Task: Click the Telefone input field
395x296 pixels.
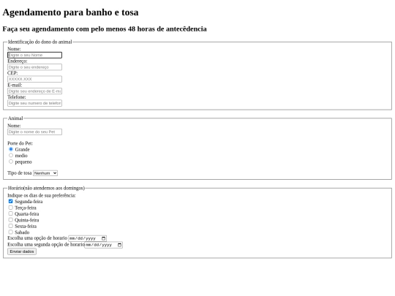Action: click(x=35, y=103)
